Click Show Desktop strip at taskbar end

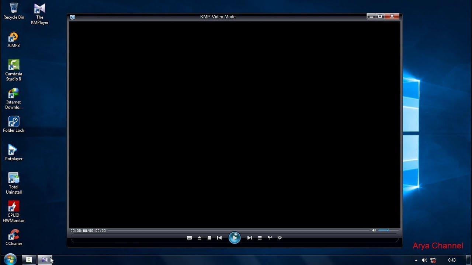(469, 260)
